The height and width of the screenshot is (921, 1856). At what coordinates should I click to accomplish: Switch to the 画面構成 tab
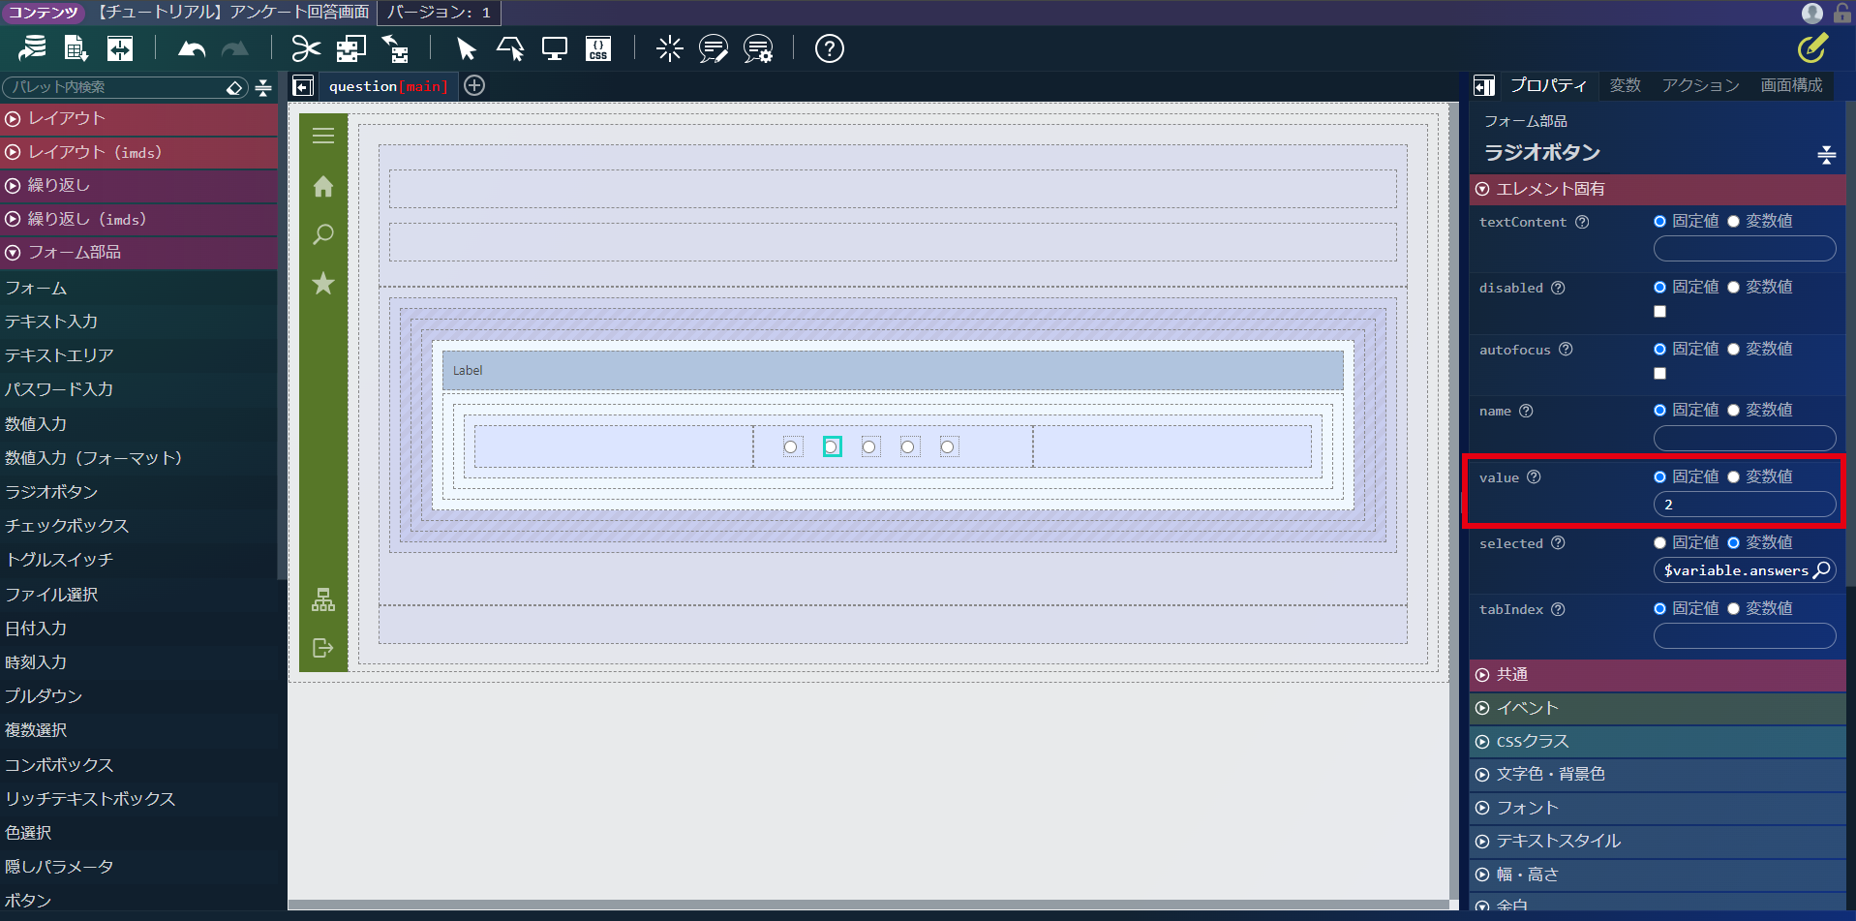point(1791,86)
